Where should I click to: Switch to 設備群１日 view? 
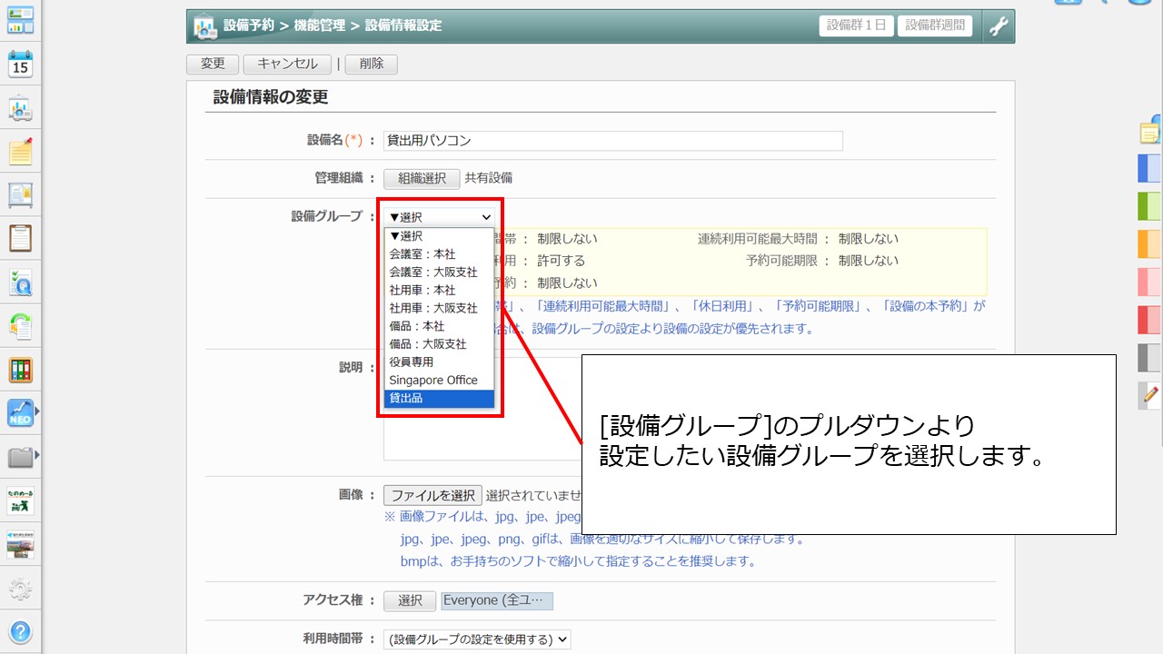856,25
